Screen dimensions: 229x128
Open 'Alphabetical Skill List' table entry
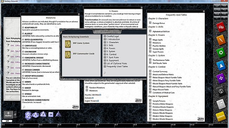(x=161, y=31)
